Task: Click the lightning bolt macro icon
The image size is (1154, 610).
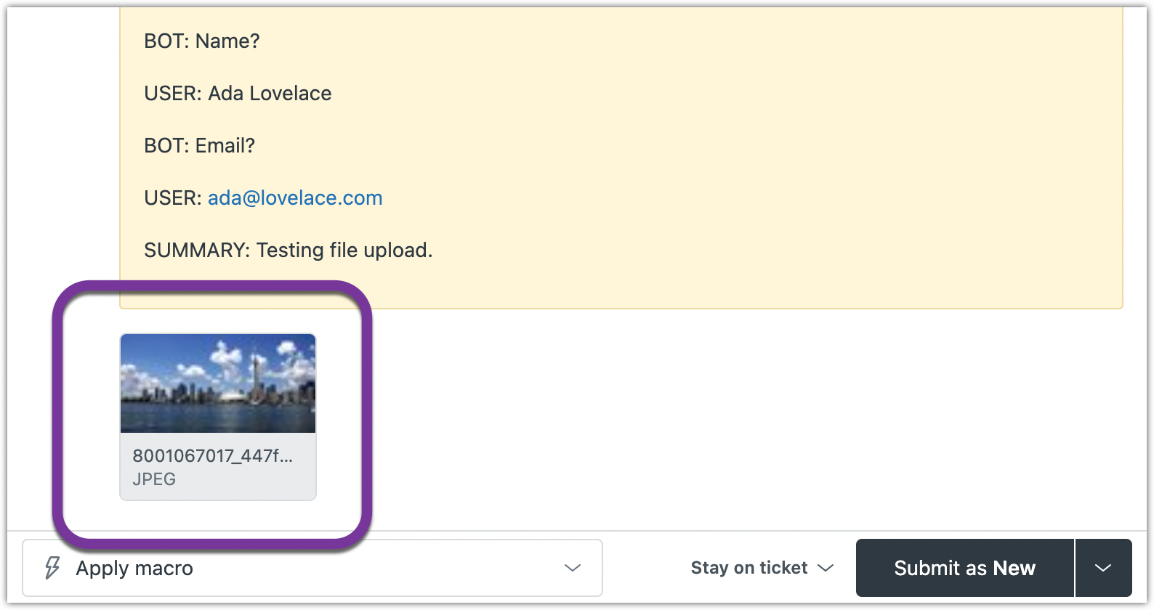Action: pos(52,568)
